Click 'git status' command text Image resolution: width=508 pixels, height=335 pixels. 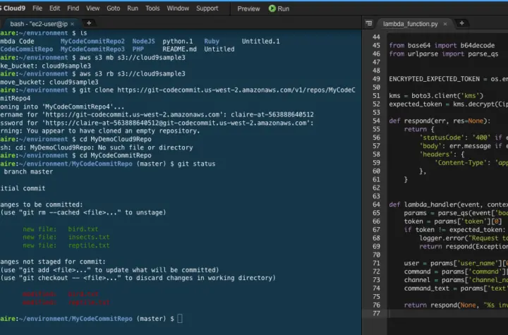click(x=196, y=164)
